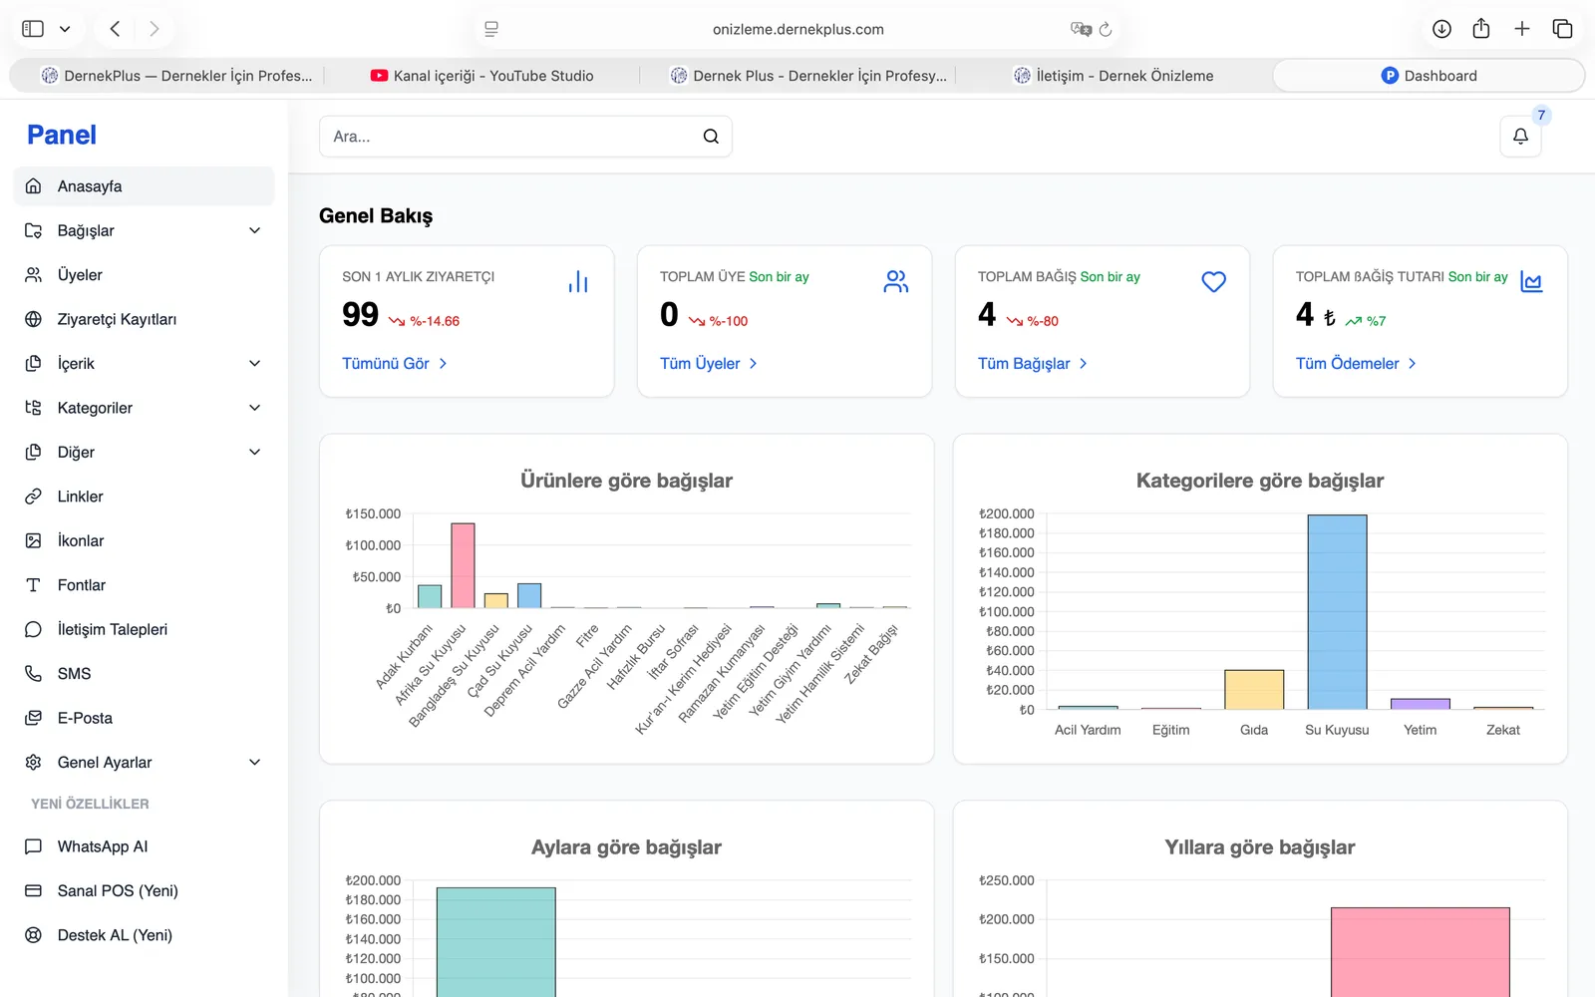Click the onizleme.dernekplus.com address bar
The image size is (1595, 997).
pyautogui.click(x=797, y=29)
